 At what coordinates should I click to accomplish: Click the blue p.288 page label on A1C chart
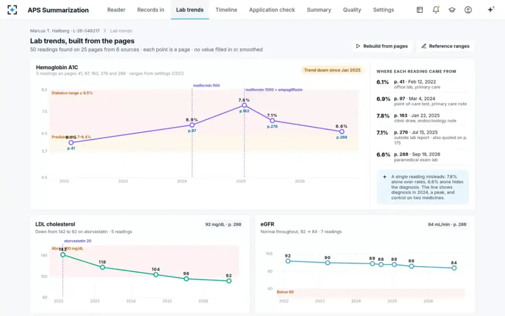pos(342,137)
